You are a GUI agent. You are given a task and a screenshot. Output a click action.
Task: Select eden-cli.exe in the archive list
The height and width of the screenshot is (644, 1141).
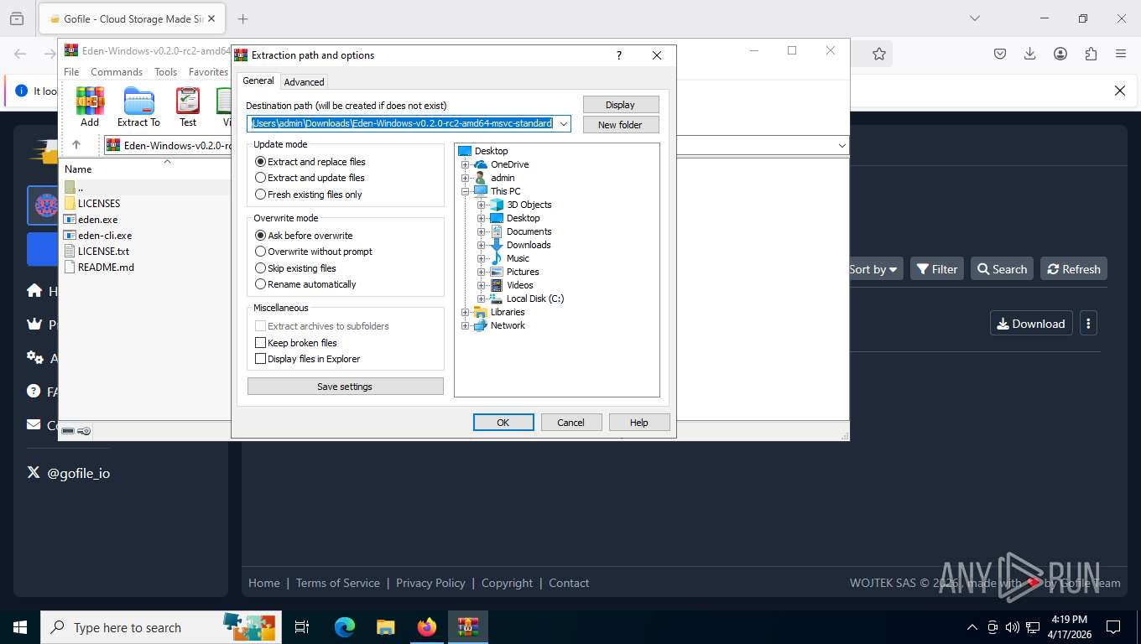tap(105, 235)
